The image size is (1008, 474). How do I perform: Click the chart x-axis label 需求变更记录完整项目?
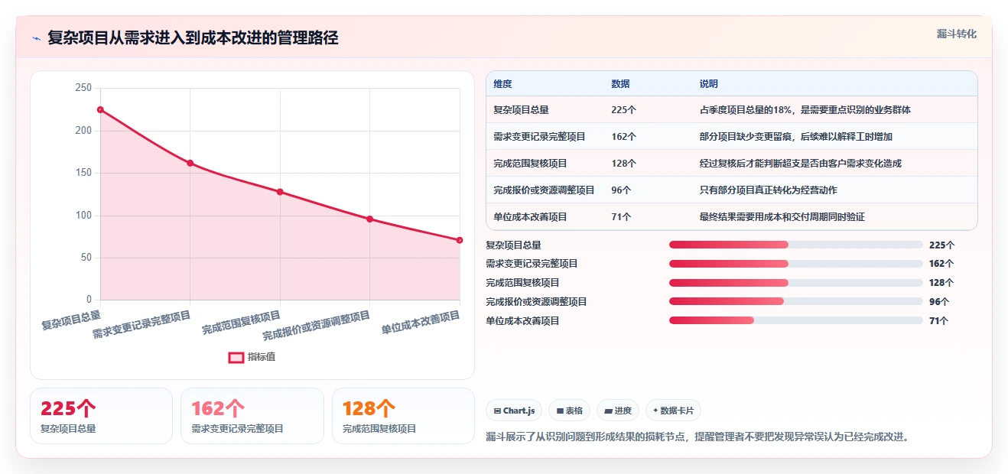(141, 325)
